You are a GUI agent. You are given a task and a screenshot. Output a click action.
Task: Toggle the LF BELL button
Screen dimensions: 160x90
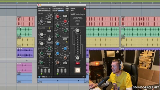(x=65, y=63)
